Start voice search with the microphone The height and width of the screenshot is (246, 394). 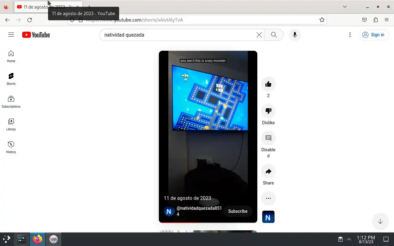(x=295, y=35)
